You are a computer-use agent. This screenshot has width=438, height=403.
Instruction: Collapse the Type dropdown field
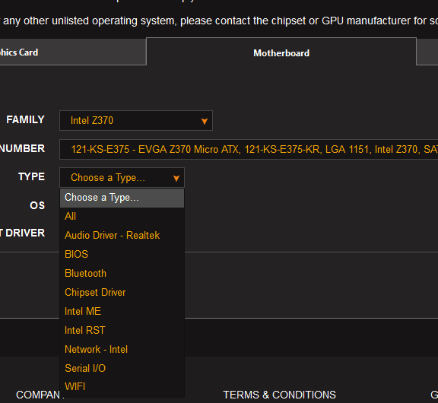[122, 178]
